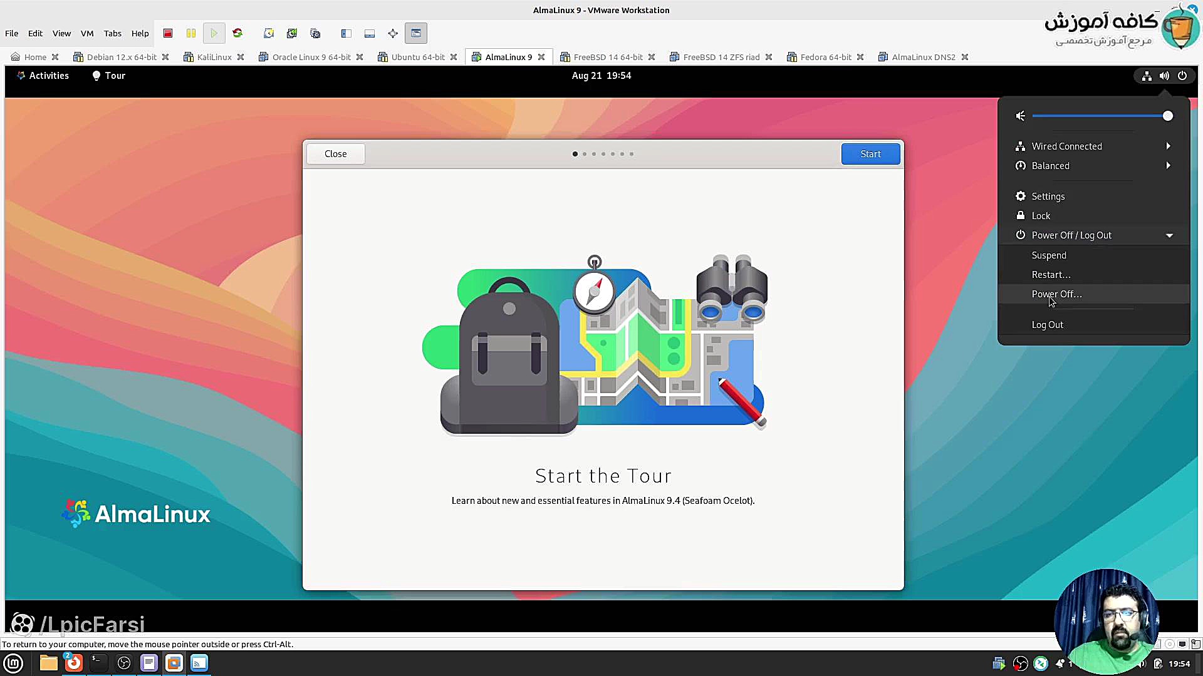The height and width of the screenshot is (676, 1203).
Task: Click the volume slider handle
Action: point(1168,116)
